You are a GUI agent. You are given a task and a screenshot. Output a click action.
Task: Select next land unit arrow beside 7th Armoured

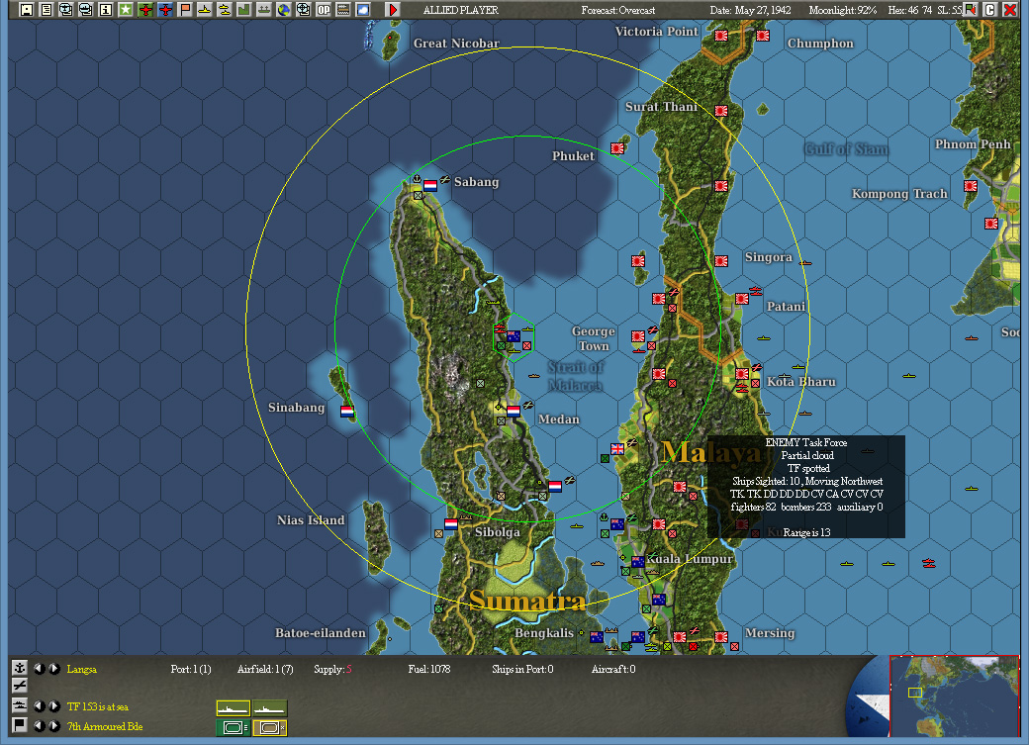coord(53,726)
